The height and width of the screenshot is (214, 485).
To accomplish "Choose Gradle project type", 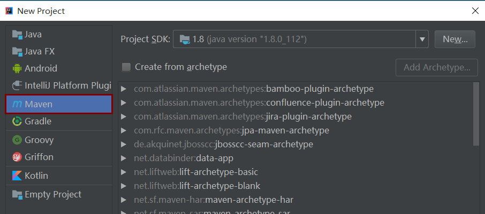I will tap(59, 121).
